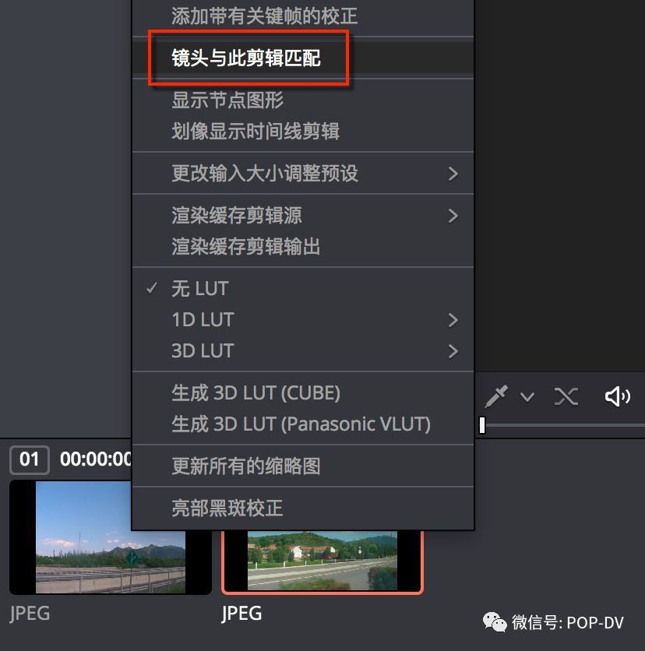The image size is (645, 651).
Task: Toggle the checked 无 LUT option
Action: [x=303, y=289]
